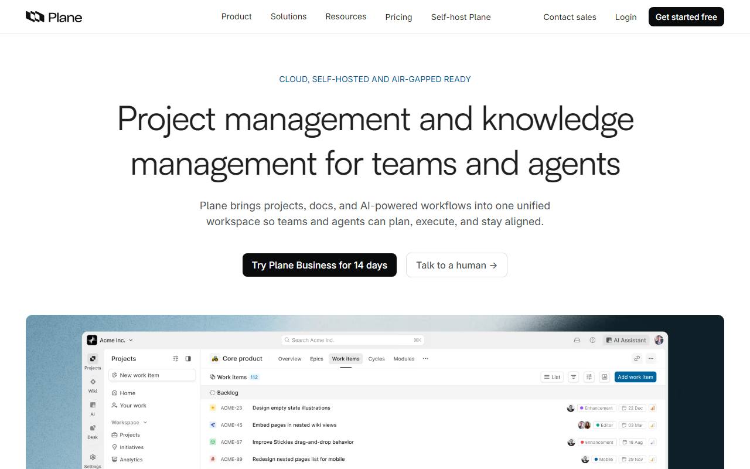The image size is (750, 469).
Task: Click the analytics chart icon in toolbar
Action: pyautogui.click(x=604, y=377)
